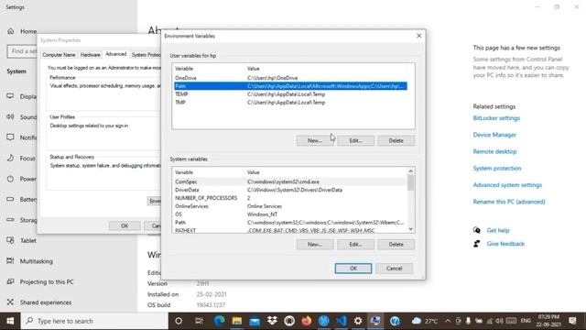586x330 pixels.
Task: Select the TMP user variable row
Action: tap(290, 103)
